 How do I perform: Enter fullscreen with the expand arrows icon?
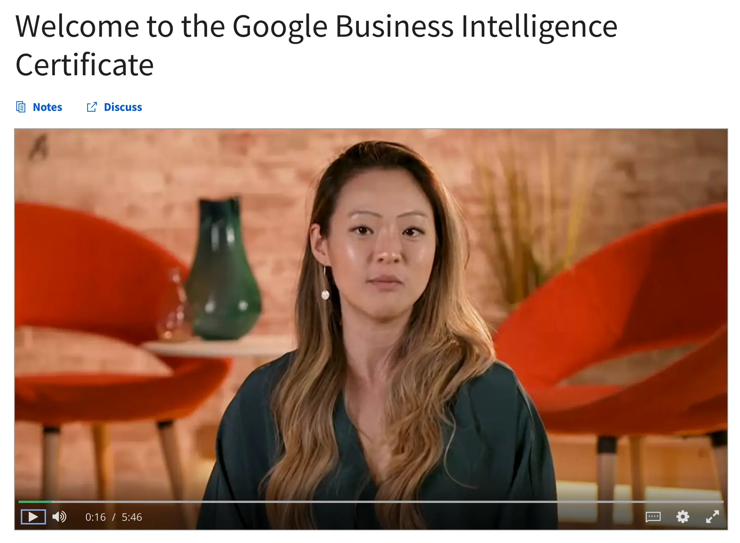point(712,517)
